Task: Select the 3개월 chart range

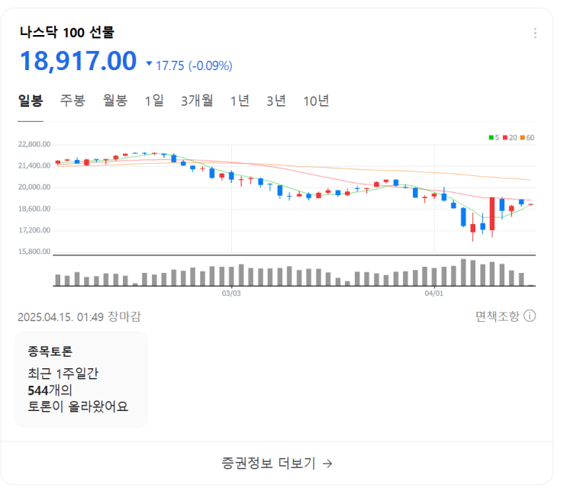Action: (197, 101)
